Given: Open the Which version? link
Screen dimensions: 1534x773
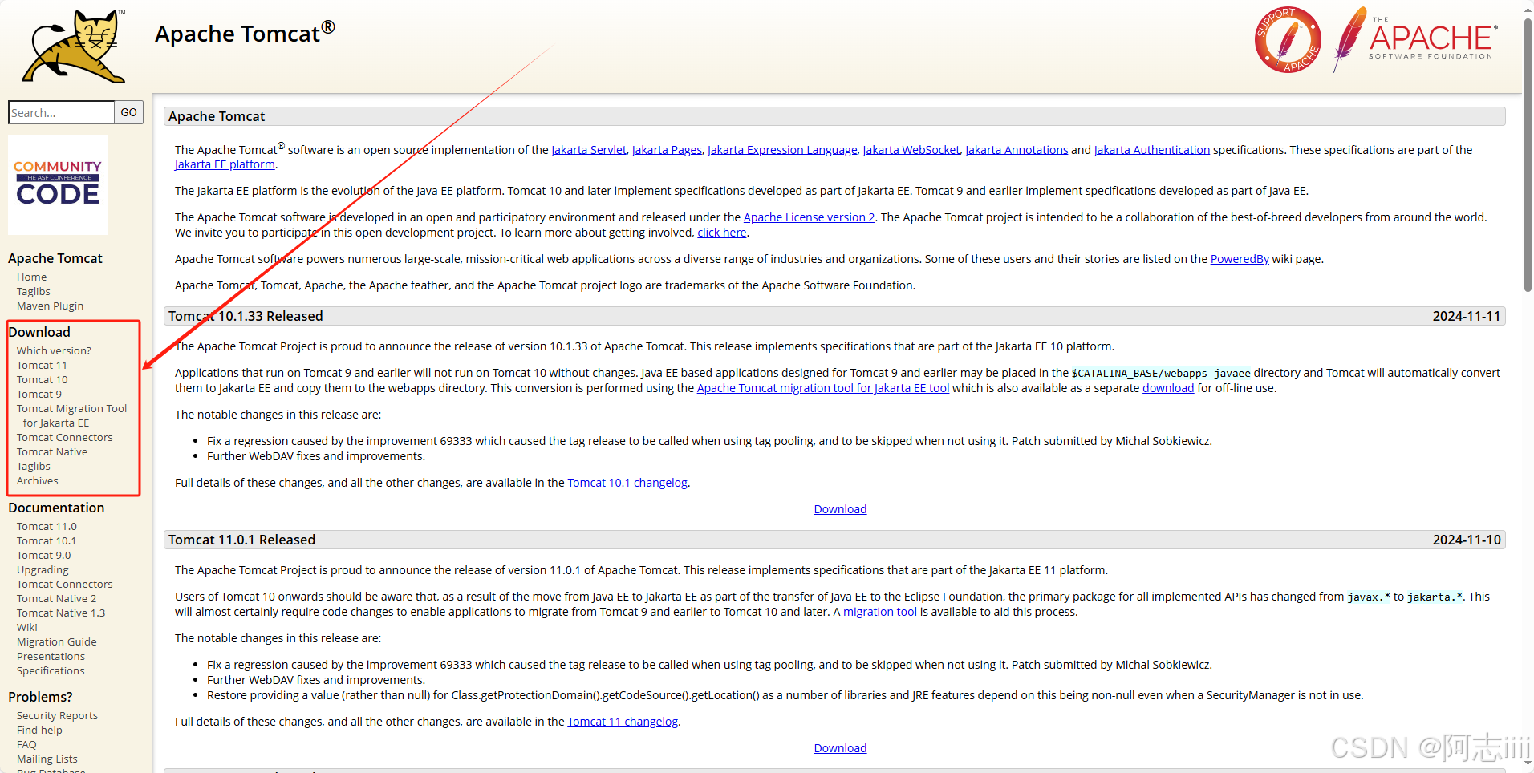Looking at the screenshot, I should (54, 350).
